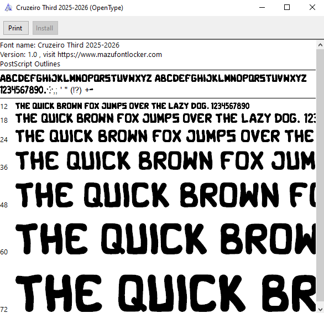Click the Font name line
This screenshot has height=313, width=324.
tap(60, 45)
